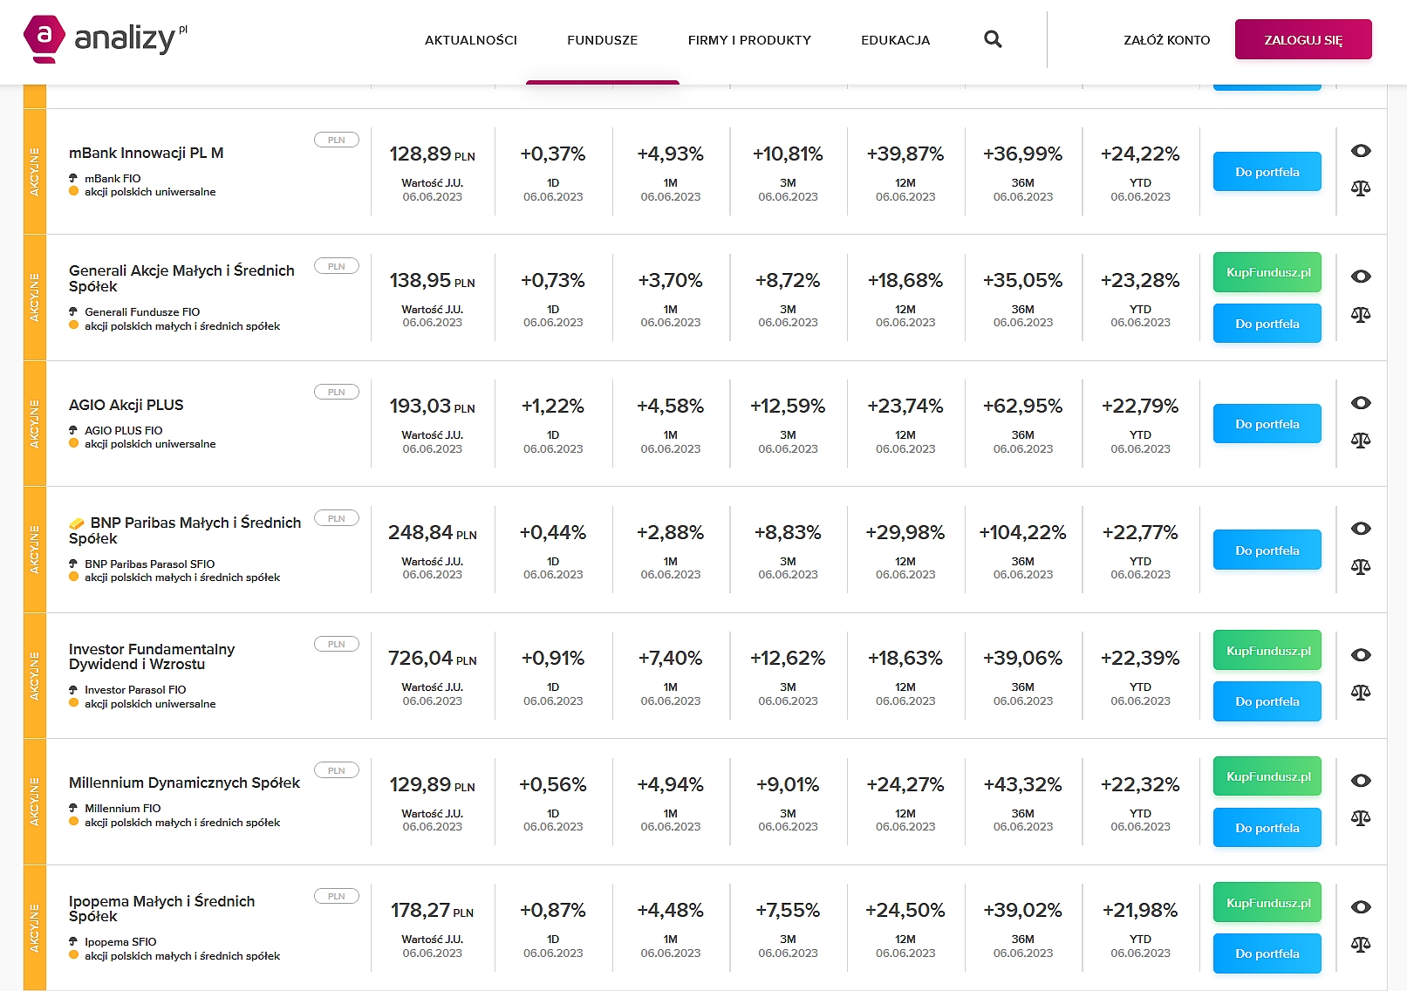The image size is (1407, 991).
Task: Watch Investor Fundamentalny Dywidend eye icon
Action: click(x=1361, y=655)
